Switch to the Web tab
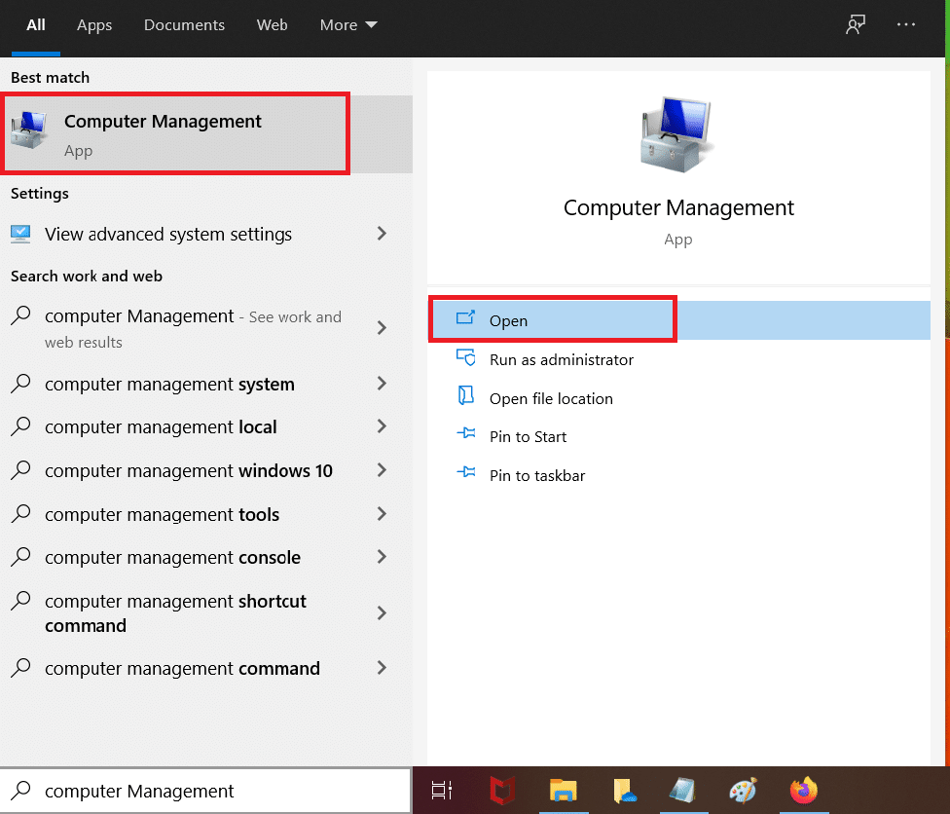Viewport: 950px width, 814px height. (272, 24)
